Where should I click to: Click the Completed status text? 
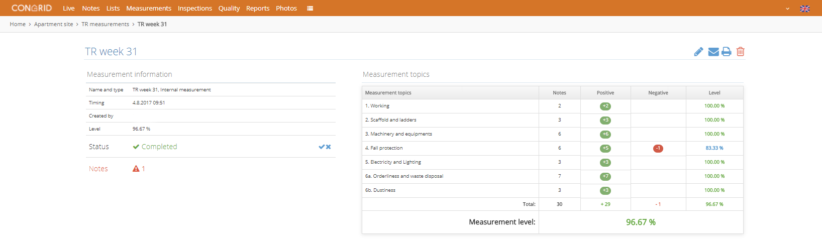click(159, 147)
